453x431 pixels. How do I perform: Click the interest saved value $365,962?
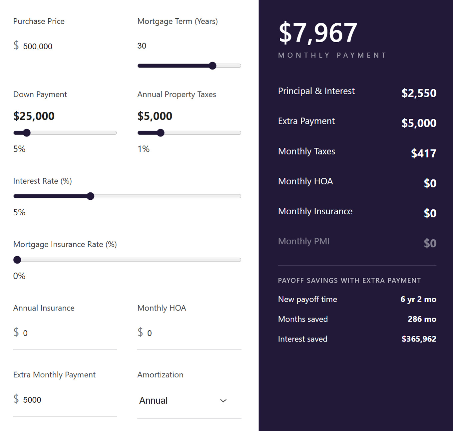click(419, 339)
